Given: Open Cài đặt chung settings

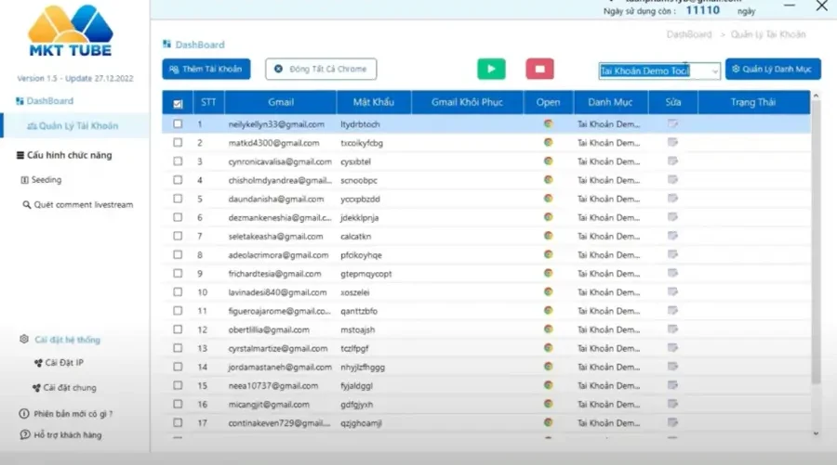Looking at the screenshot, I should pos(64,388).
